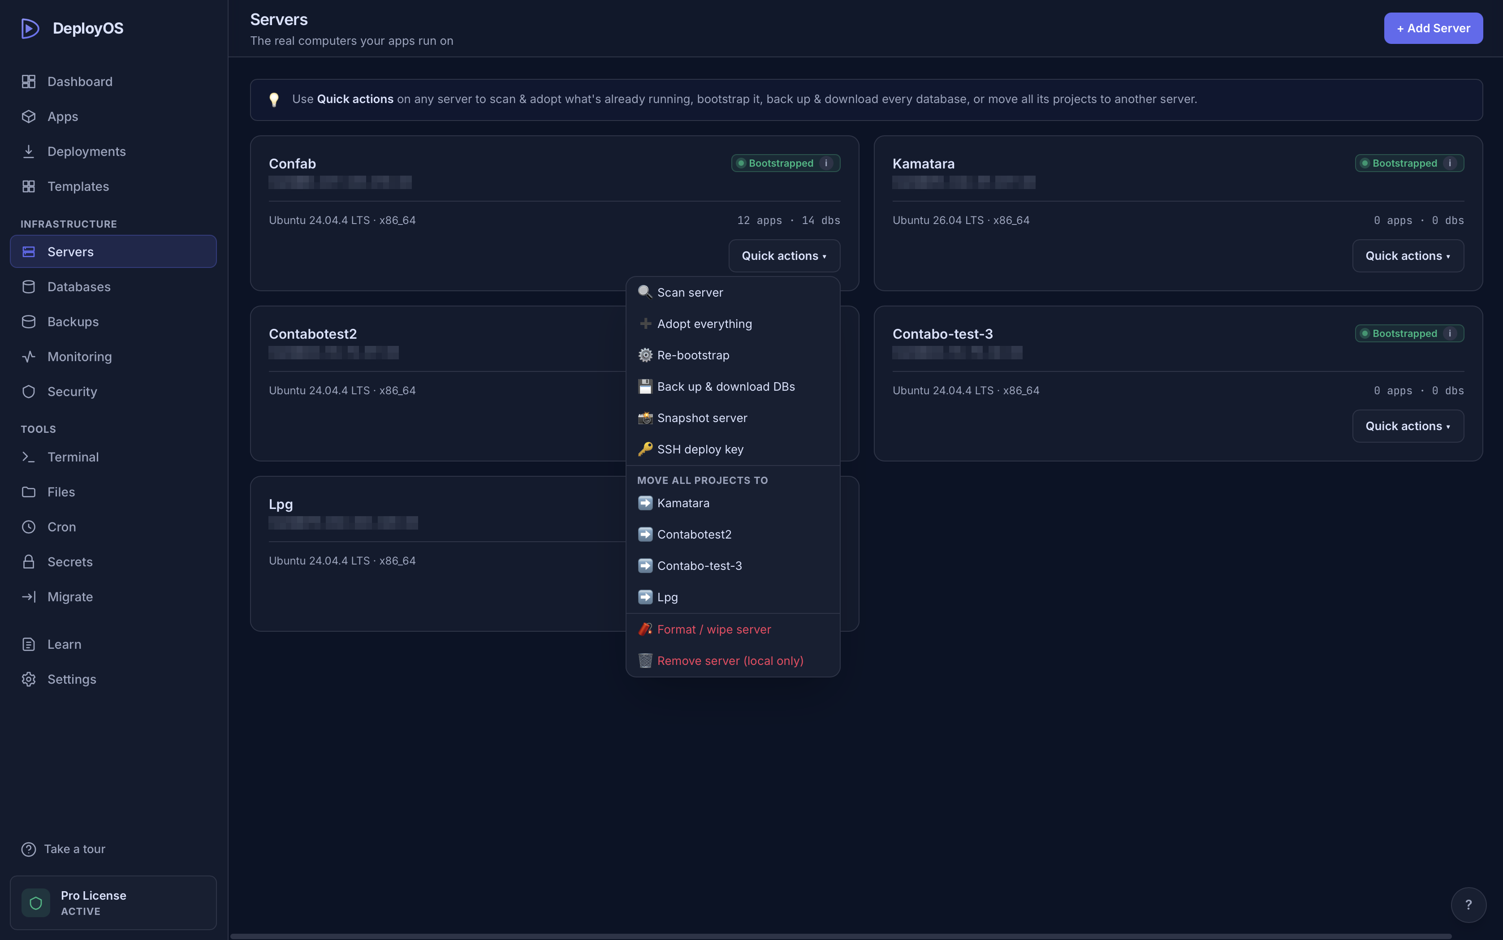Screen dimensions: 1503x940
Task: Go to Apps in the sidebar
Action: pos(113,116)
